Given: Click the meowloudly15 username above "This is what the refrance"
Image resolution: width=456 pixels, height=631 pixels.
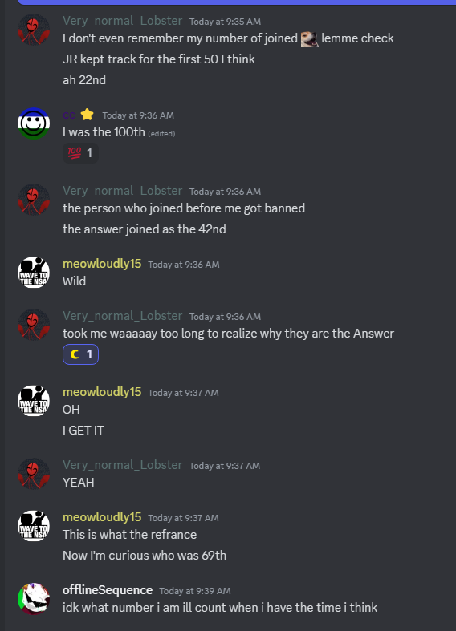Looking at the screenshot, I should coord(102,517).
